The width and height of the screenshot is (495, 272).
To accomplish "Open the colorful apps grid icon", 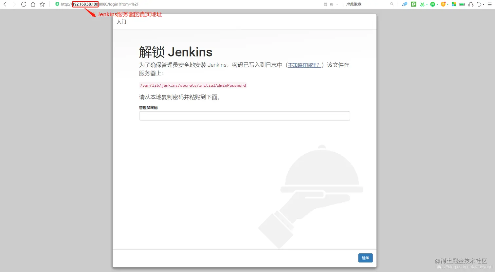I will (x=453, y=4).
